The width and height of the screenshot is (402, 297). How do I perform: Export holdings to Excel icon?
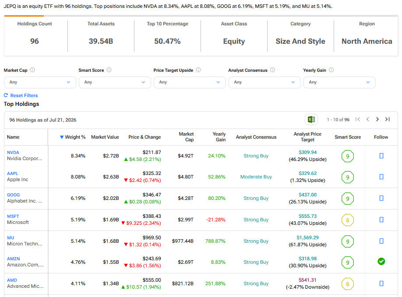tap(311, 119)
